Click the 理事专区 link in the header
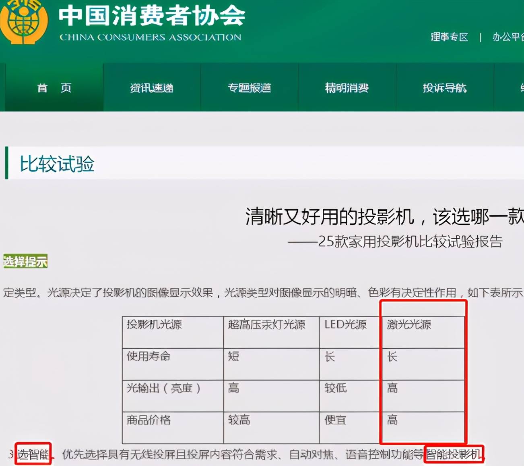Viewport: 524px width, 466px height. (x=449, y=37)
